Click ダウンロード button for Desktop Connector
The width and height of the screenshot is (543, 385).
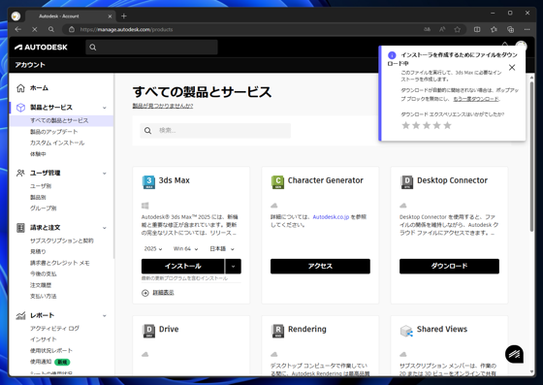coord(449,267)
